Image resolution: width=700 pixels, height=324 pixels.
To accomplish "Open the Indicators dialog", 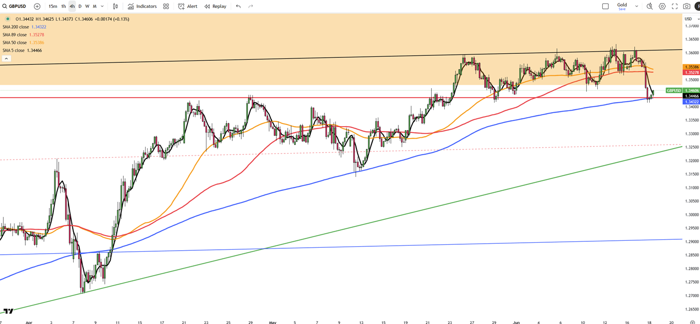I will [x=142, y=6].
